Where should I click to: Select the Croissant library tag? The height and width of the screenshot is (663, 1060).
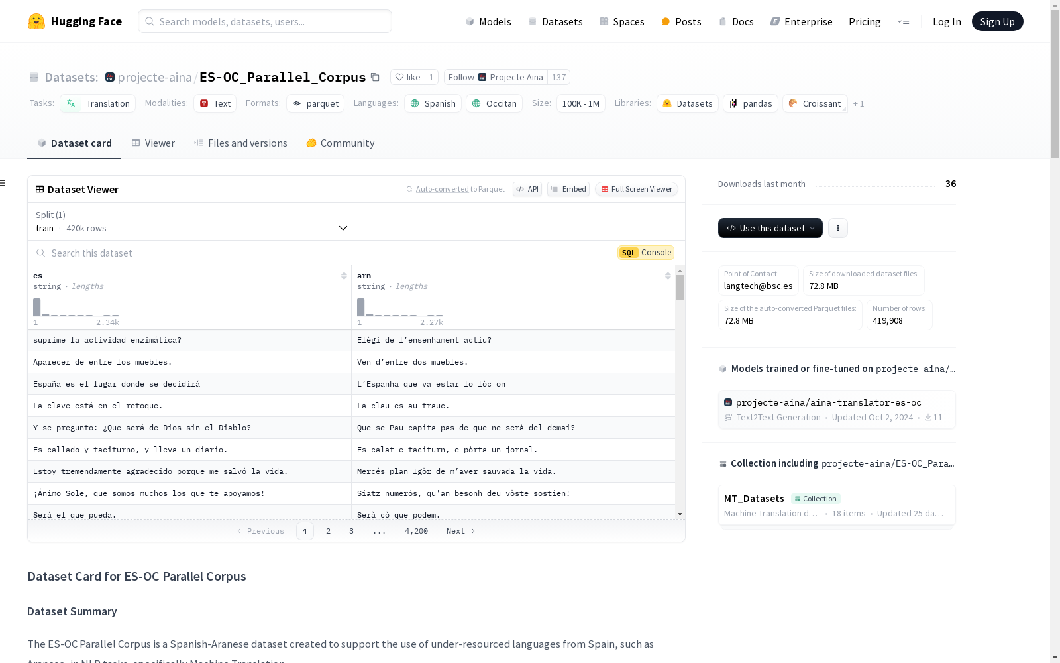click(x=815, y=103)
